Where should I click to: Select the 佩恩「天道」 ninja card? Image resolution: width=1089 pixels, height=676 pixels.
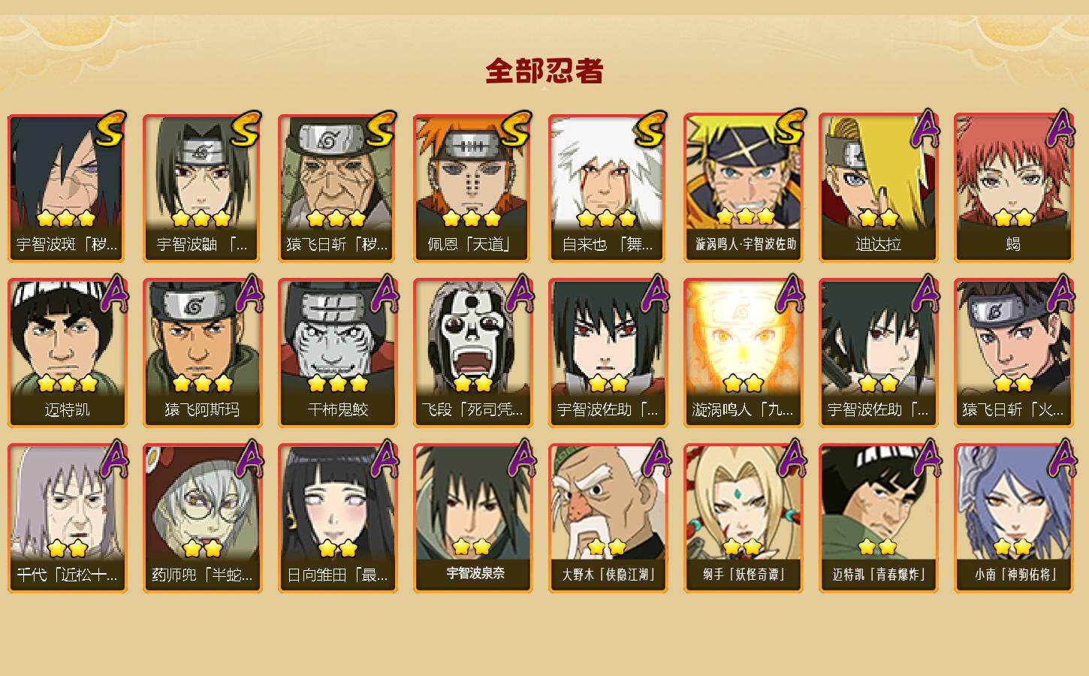472,188
